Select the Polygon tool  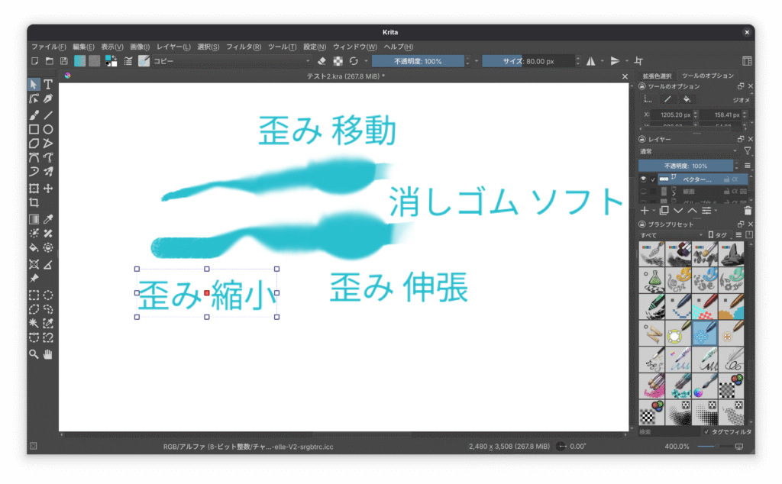tap(34, 144)
